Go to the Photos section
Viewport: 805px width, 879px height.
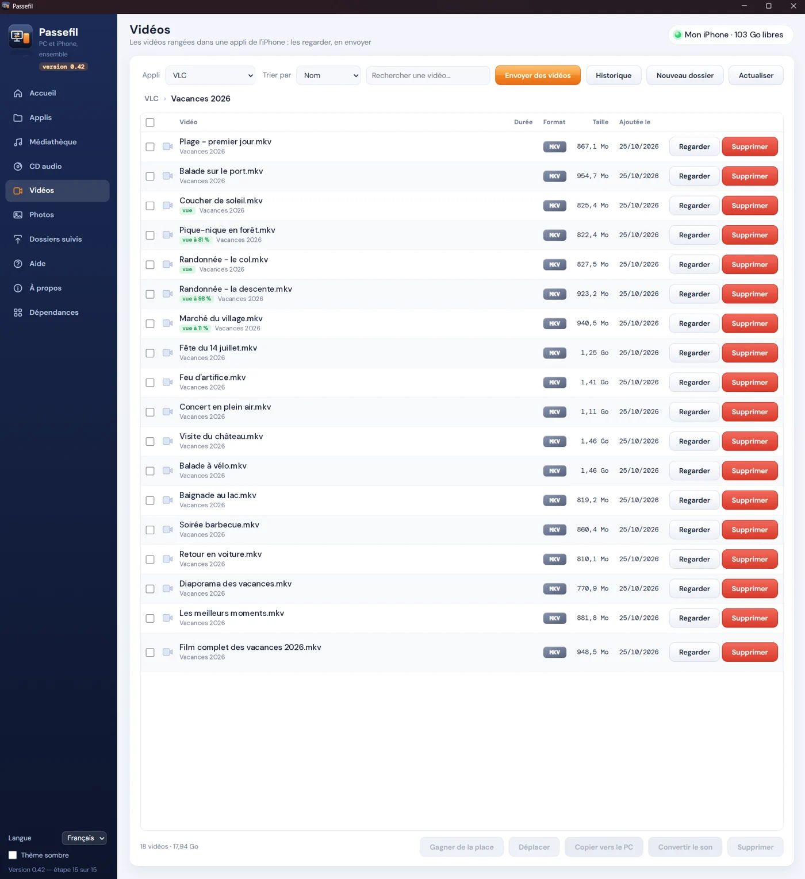(57, 215)
